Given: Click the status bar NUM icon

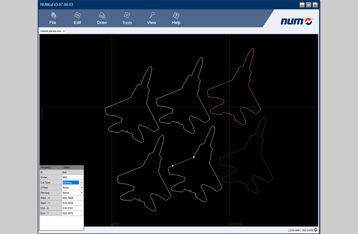Looking at the screenshot, I should click(316, 230).
